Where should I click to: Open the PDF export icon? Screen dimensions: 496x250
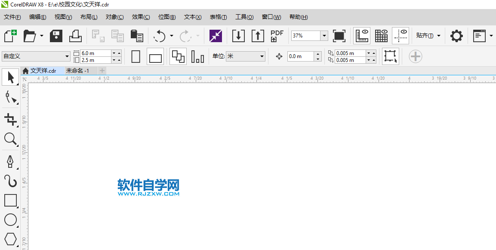(277, 36)
